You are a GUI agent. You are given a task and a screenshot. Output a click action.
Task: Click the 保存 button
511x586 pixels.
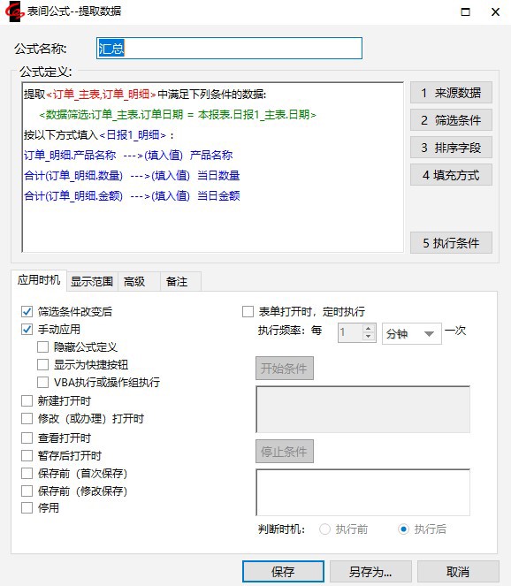click(283, 572)
